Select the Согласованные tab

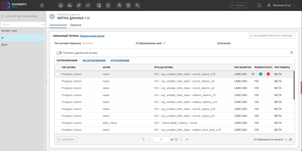click(67, 61)
